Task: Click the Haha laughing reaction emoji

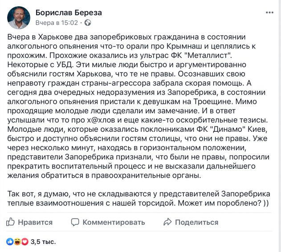Action: (x=17, y=242)
